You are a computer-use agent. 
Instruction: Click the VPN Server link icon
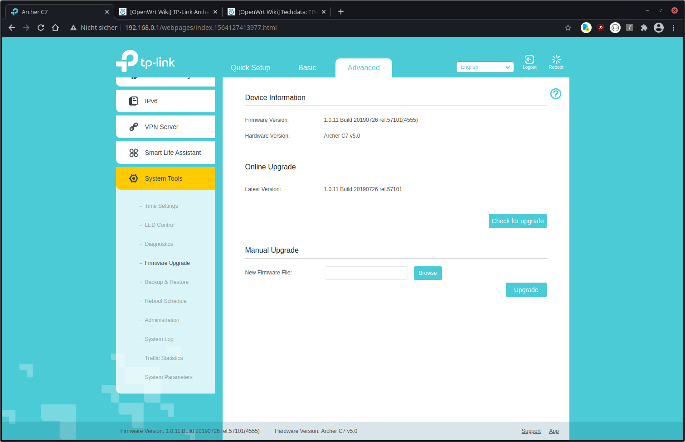[134, 127]
